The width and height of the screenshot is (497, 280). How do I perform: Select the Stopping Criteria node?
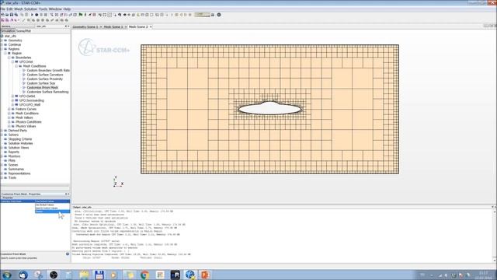[20, 139]
